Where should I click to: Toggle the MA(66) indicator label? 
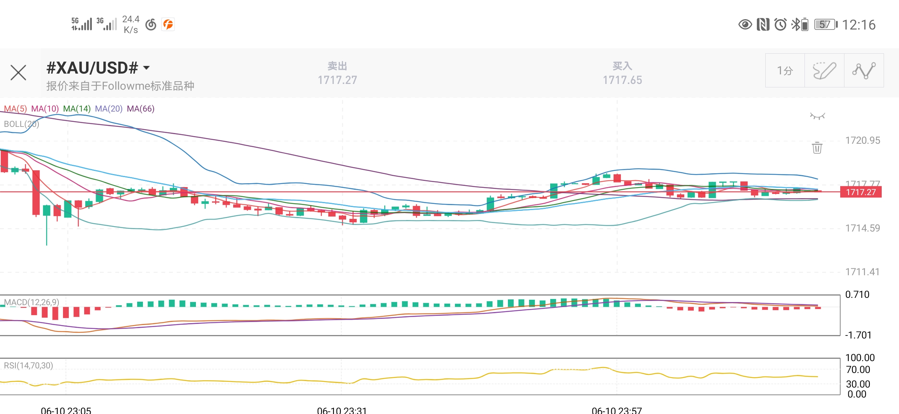(x=141, y=109)
